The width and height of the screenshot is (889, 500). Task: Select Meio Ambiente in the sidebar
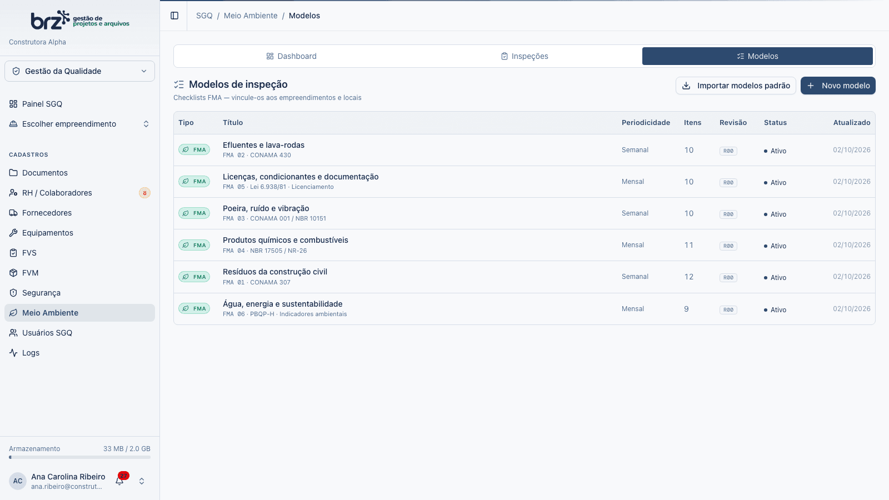(79, 313)
